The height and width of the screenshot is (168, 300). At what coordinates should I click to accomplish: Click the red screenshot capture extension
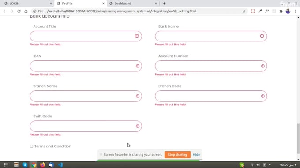[x=253, y=11]
